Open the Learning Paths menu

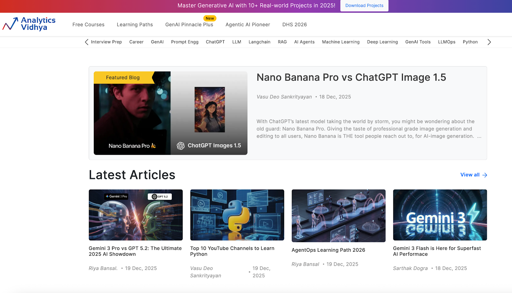[135, 25]
